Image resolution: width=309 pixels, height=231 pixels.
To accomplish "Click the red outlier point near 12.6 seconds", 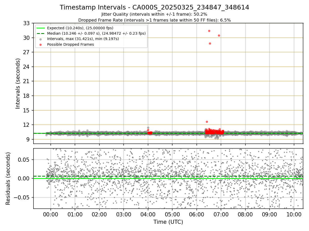I will [207, 122].
